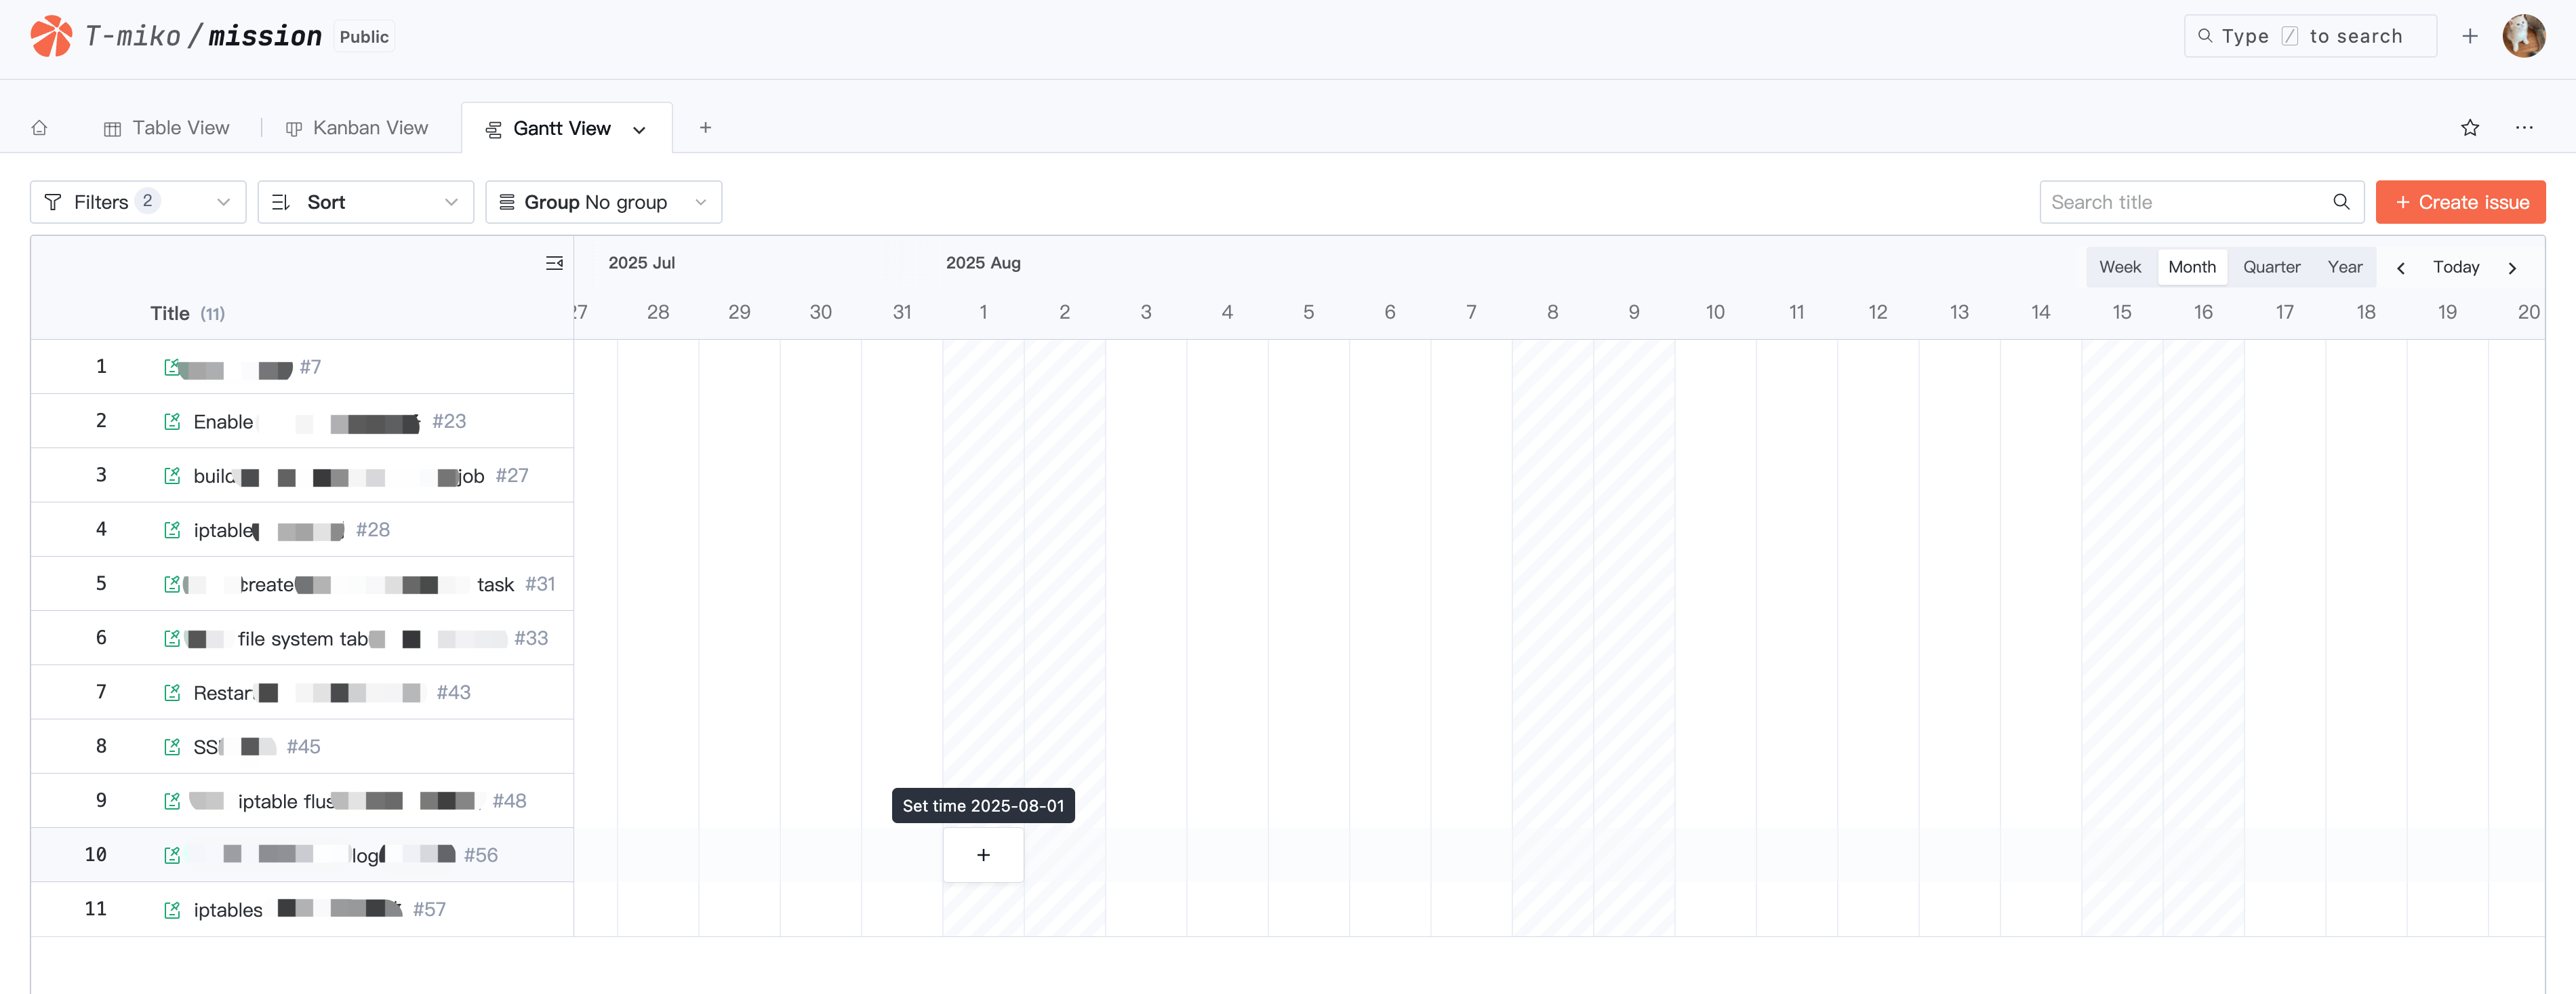Add a new view tab with plus

(705, 128)
